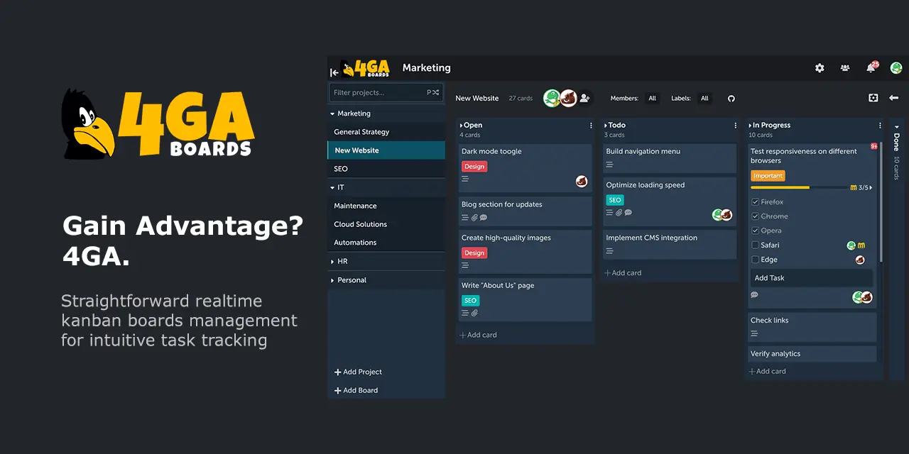The image size is (909, 454).
Task: Collapse the IT project group
Action: click(332, 187)
